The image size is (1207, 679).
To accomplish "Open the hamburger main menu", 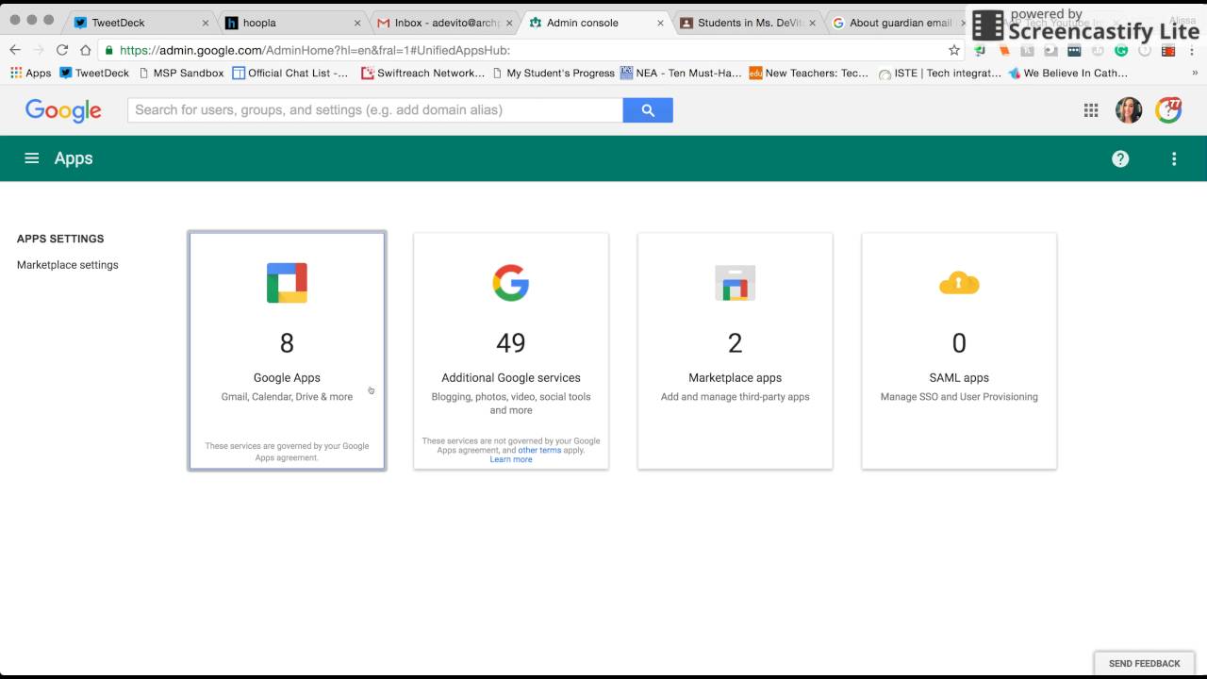I will pyautogui.click(x=32, y=158).
